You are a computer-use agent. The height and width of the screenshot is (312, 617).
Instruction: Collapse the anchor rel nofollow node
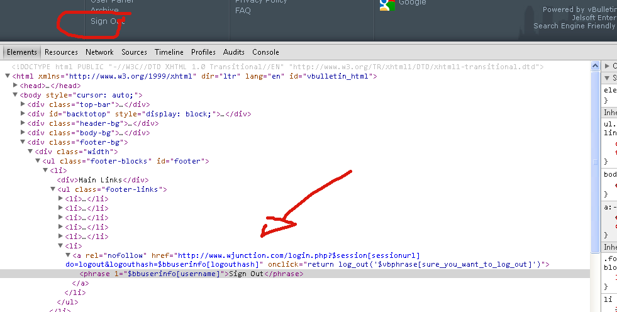click(x=69, y=255)
